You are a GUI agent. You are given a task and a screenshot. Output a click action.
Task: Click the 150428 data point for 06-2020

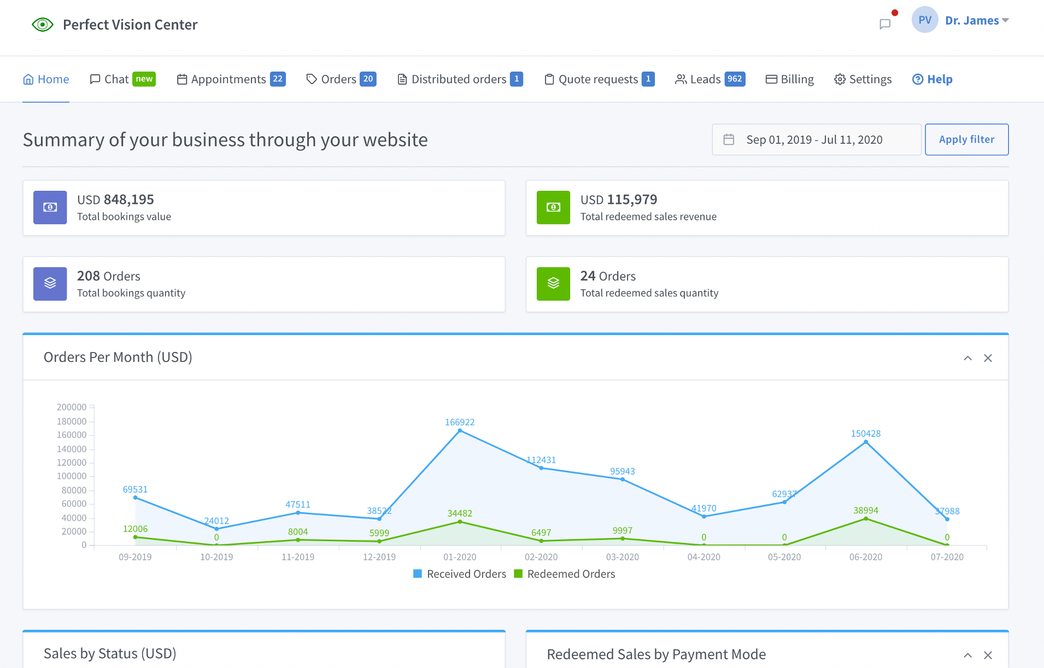(866, 442)
